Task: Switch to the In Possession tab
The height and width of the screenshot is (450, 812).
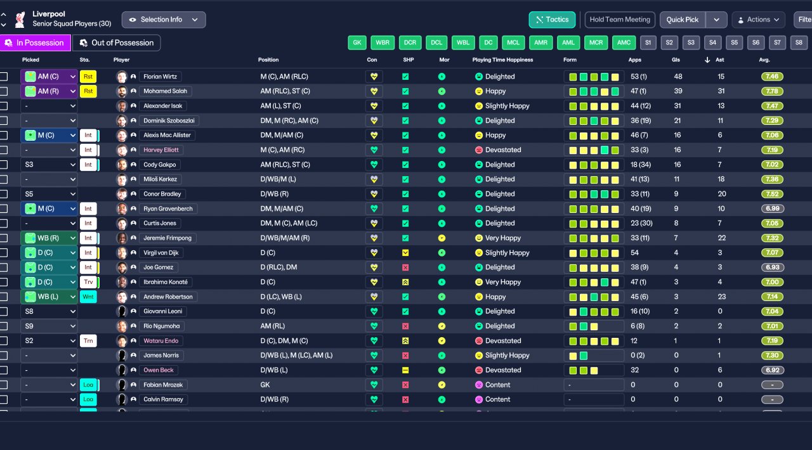Action: pos(36,42)
